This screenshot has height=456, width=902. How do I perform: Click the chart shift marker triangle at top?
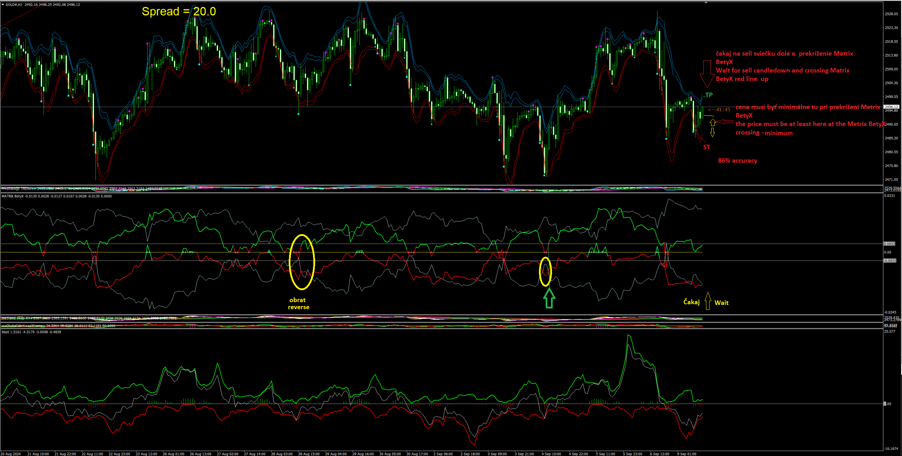(x=706, y=3)
